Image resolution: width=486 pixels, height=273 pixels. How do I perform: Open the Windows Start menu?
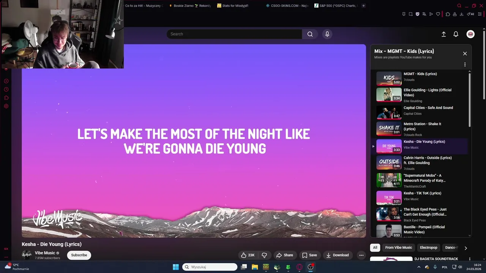[176, 267]
